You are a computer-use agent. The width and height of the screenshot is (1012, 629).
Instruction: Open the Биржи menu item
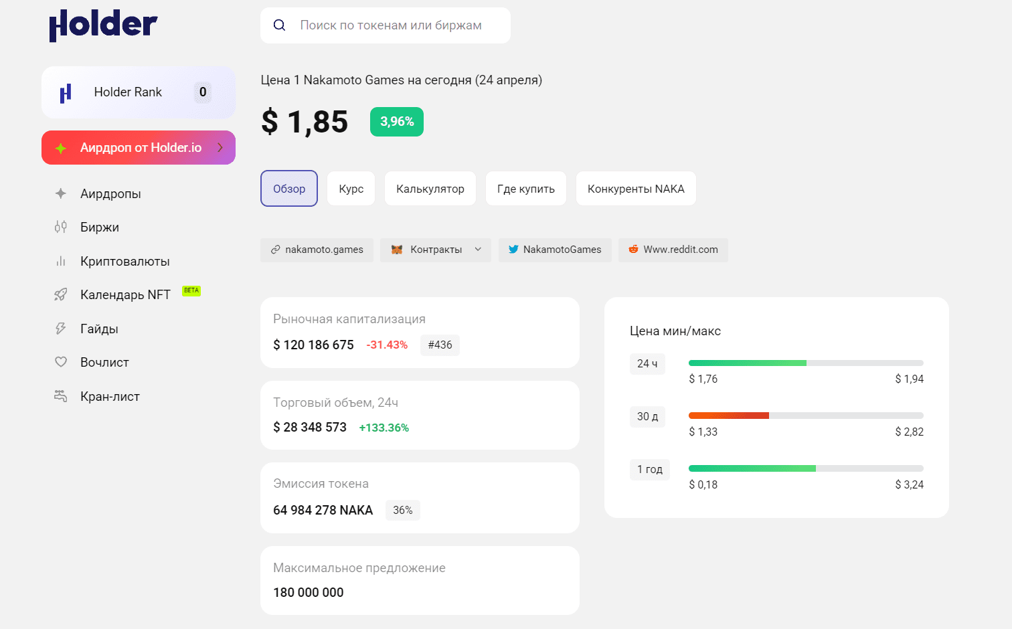pyautogui.click(x=100, y=227)
